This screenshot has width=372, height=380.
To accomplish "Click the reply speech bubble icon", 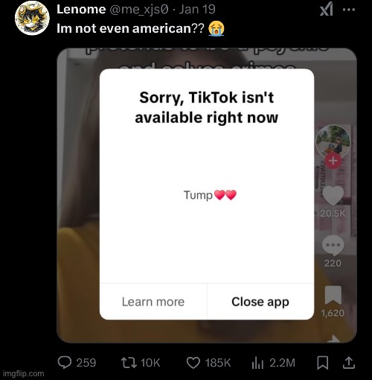I will pos(65,363).
